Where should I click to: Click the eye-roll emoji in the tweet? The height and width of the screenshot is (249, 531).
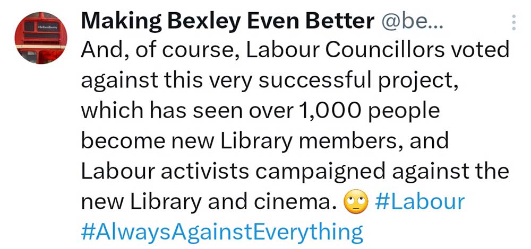pos(356,203)
